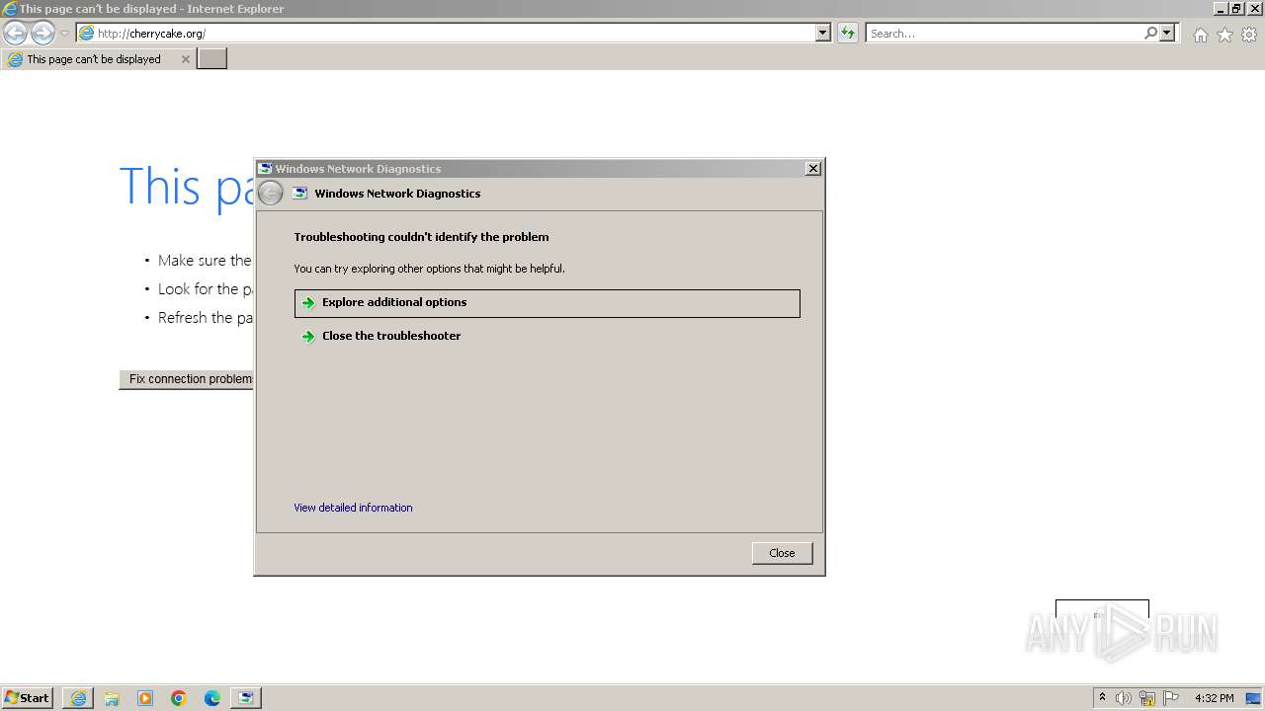Select Network Diagnostics taskbar item
Viewport: 1265px width, 711px height.
coord(246,698)
